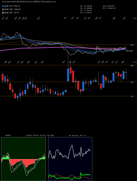This screenshot has width=137, height=181.
Task: Click the '(14 day) 44, +28, -11' ADX values
Action: pos(77,135)
